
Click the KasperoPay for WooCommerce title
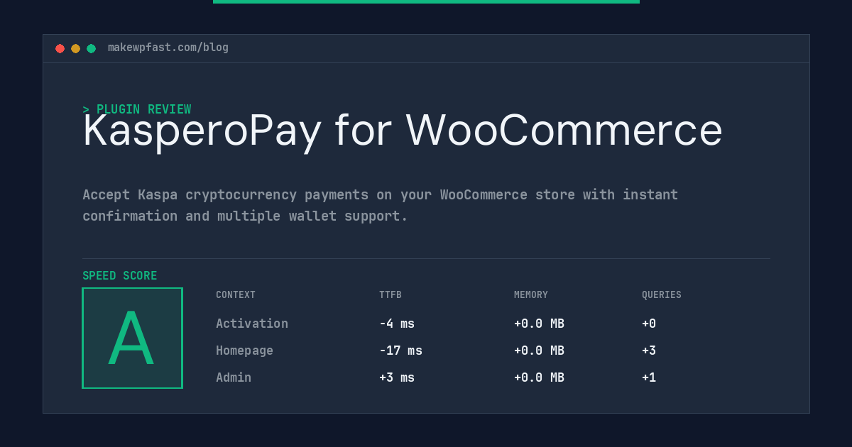tap(403, 131)
